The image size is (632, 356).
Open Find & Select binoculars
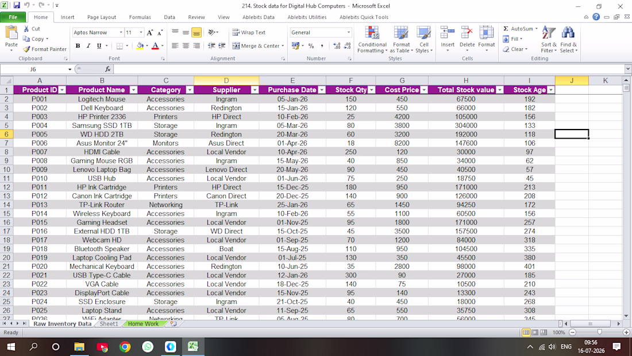[x=568, y=40]
